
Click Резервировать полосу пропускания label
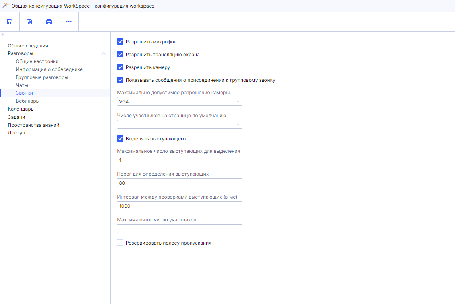[168, 243]
